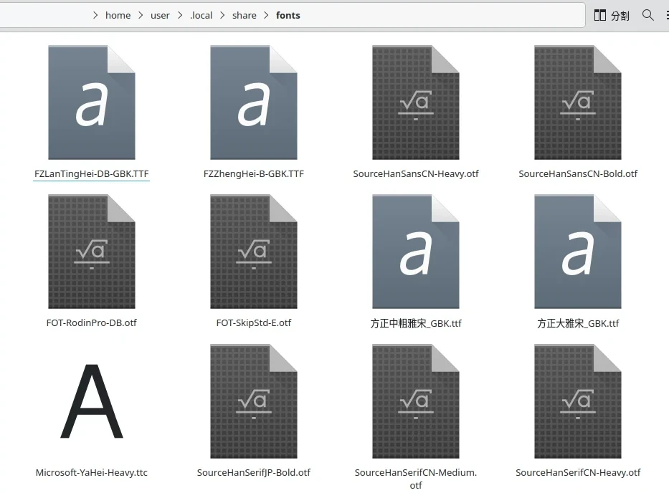The width and height of the screenshot is (669, 493).
Task: Click the search magnifier icon
Action: pyautogui.click(x=648, y=15)
